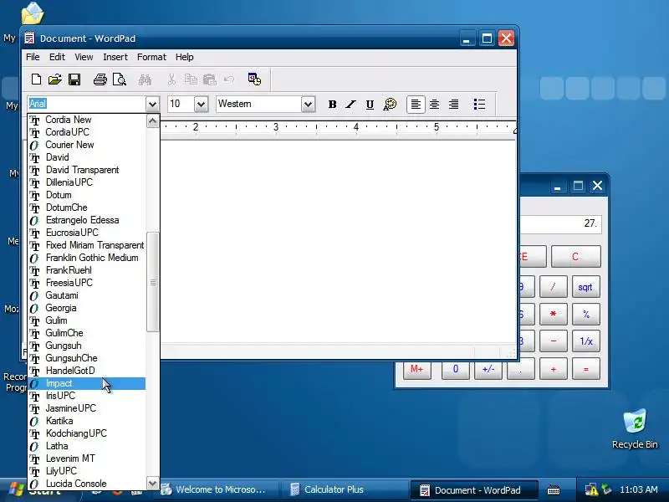Choose Georgia font in the list
The height and width of the screenshot is (502, 669).
[x=87, y=308]
